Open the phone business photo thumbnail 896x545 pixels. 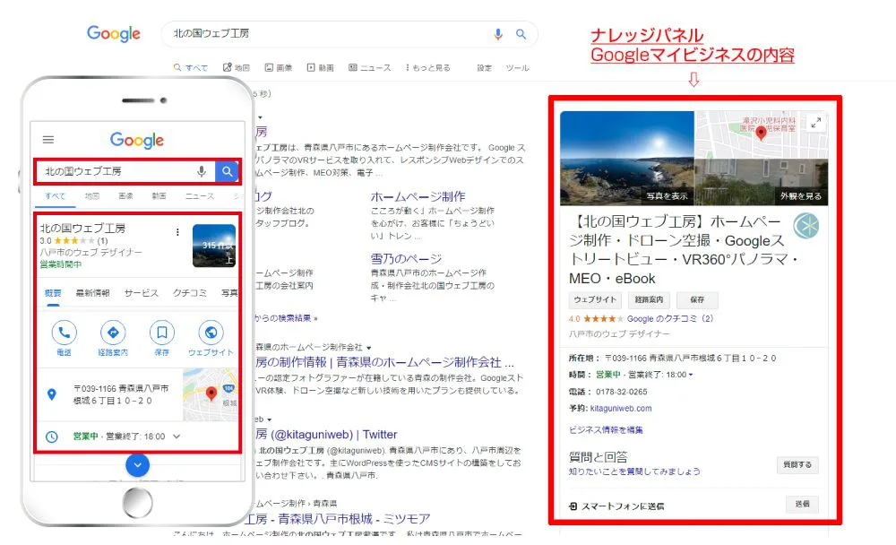click(x=214, y=246)
